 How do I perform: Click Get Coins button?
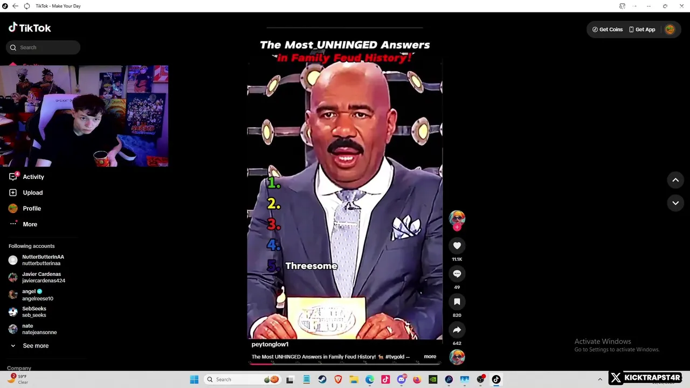(x=608, y=30)
